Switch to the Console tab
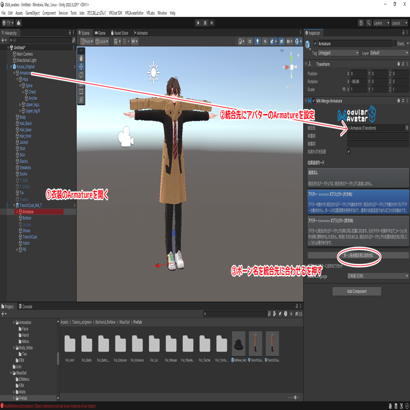410x410 pixels. (24, 306)
